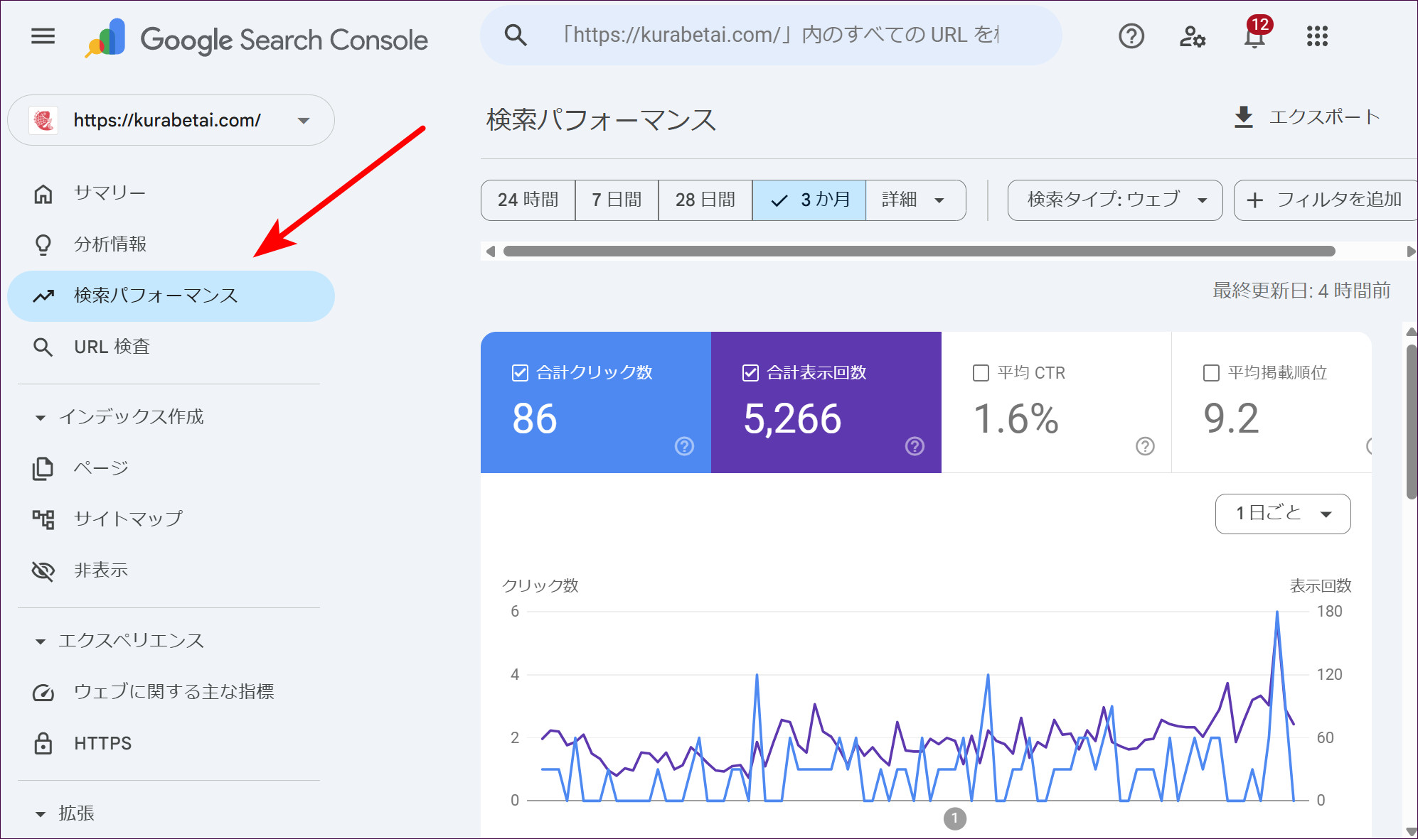Click help icon on 合計表示回数 card
This screenshot has height=839, width=1418.
coord(915,446)
